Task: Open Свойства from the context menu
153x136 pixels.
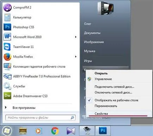Action: click(x=101, y=114)
